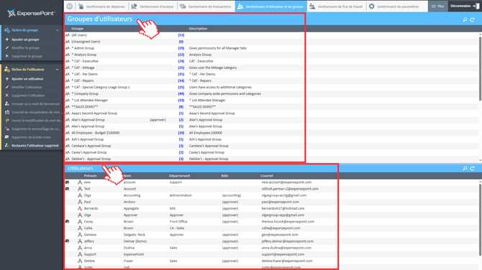
Task: Select the * Analysis Group row
Action: [x=271, y=55]
